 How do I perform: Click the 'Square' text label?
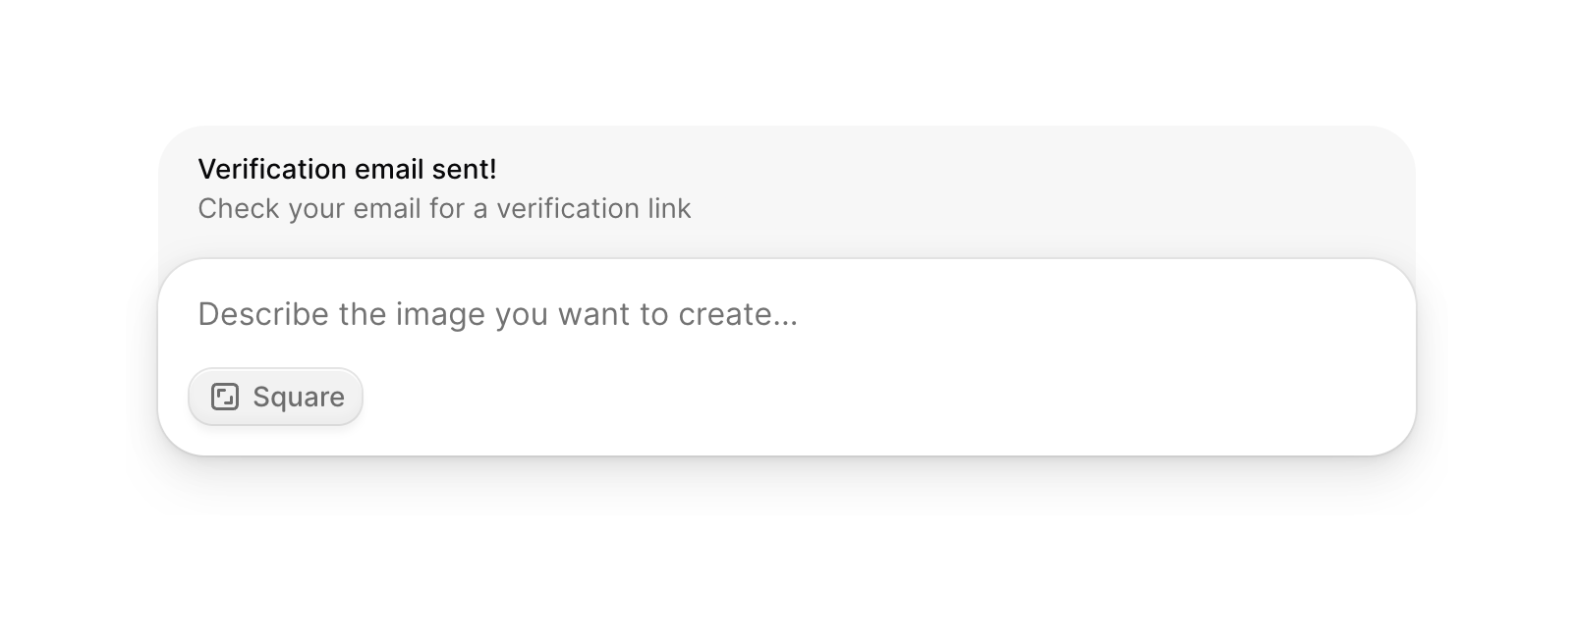[299, 397]
